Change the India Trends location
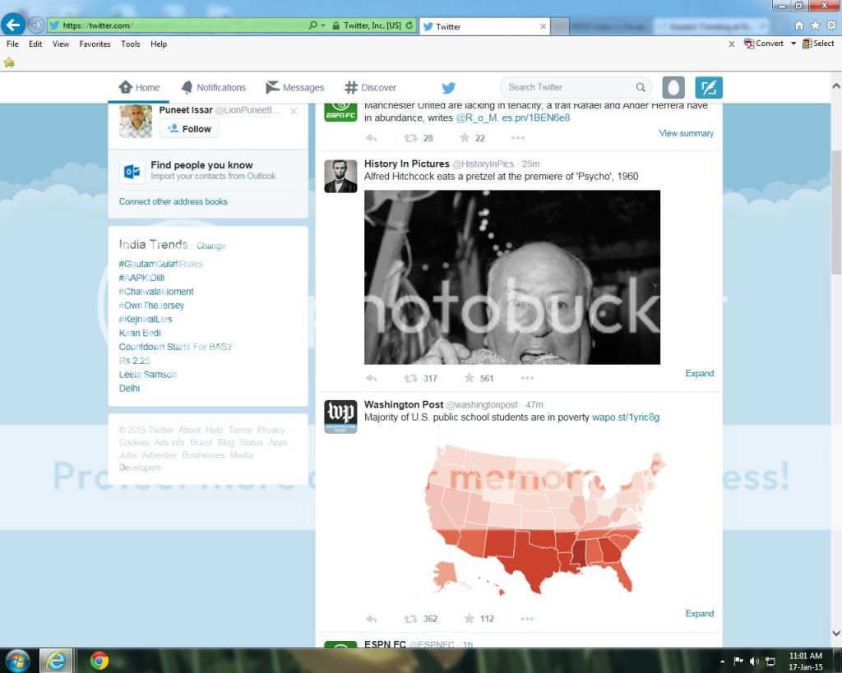This screenshot has width=842, height=673. pyautogui.click(x=210, y=246)
